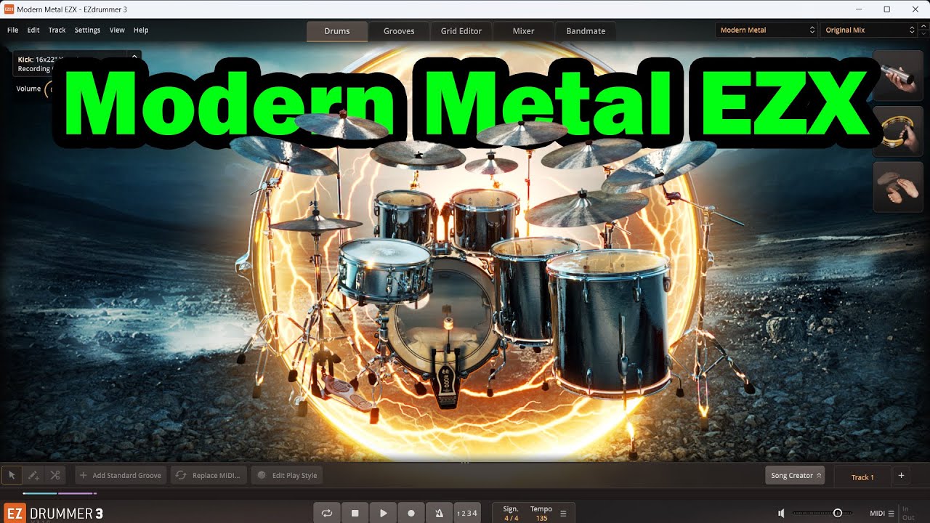Select the hand claps percussion thumbnail
Screen dimensions: 930x523
(897, 187)
